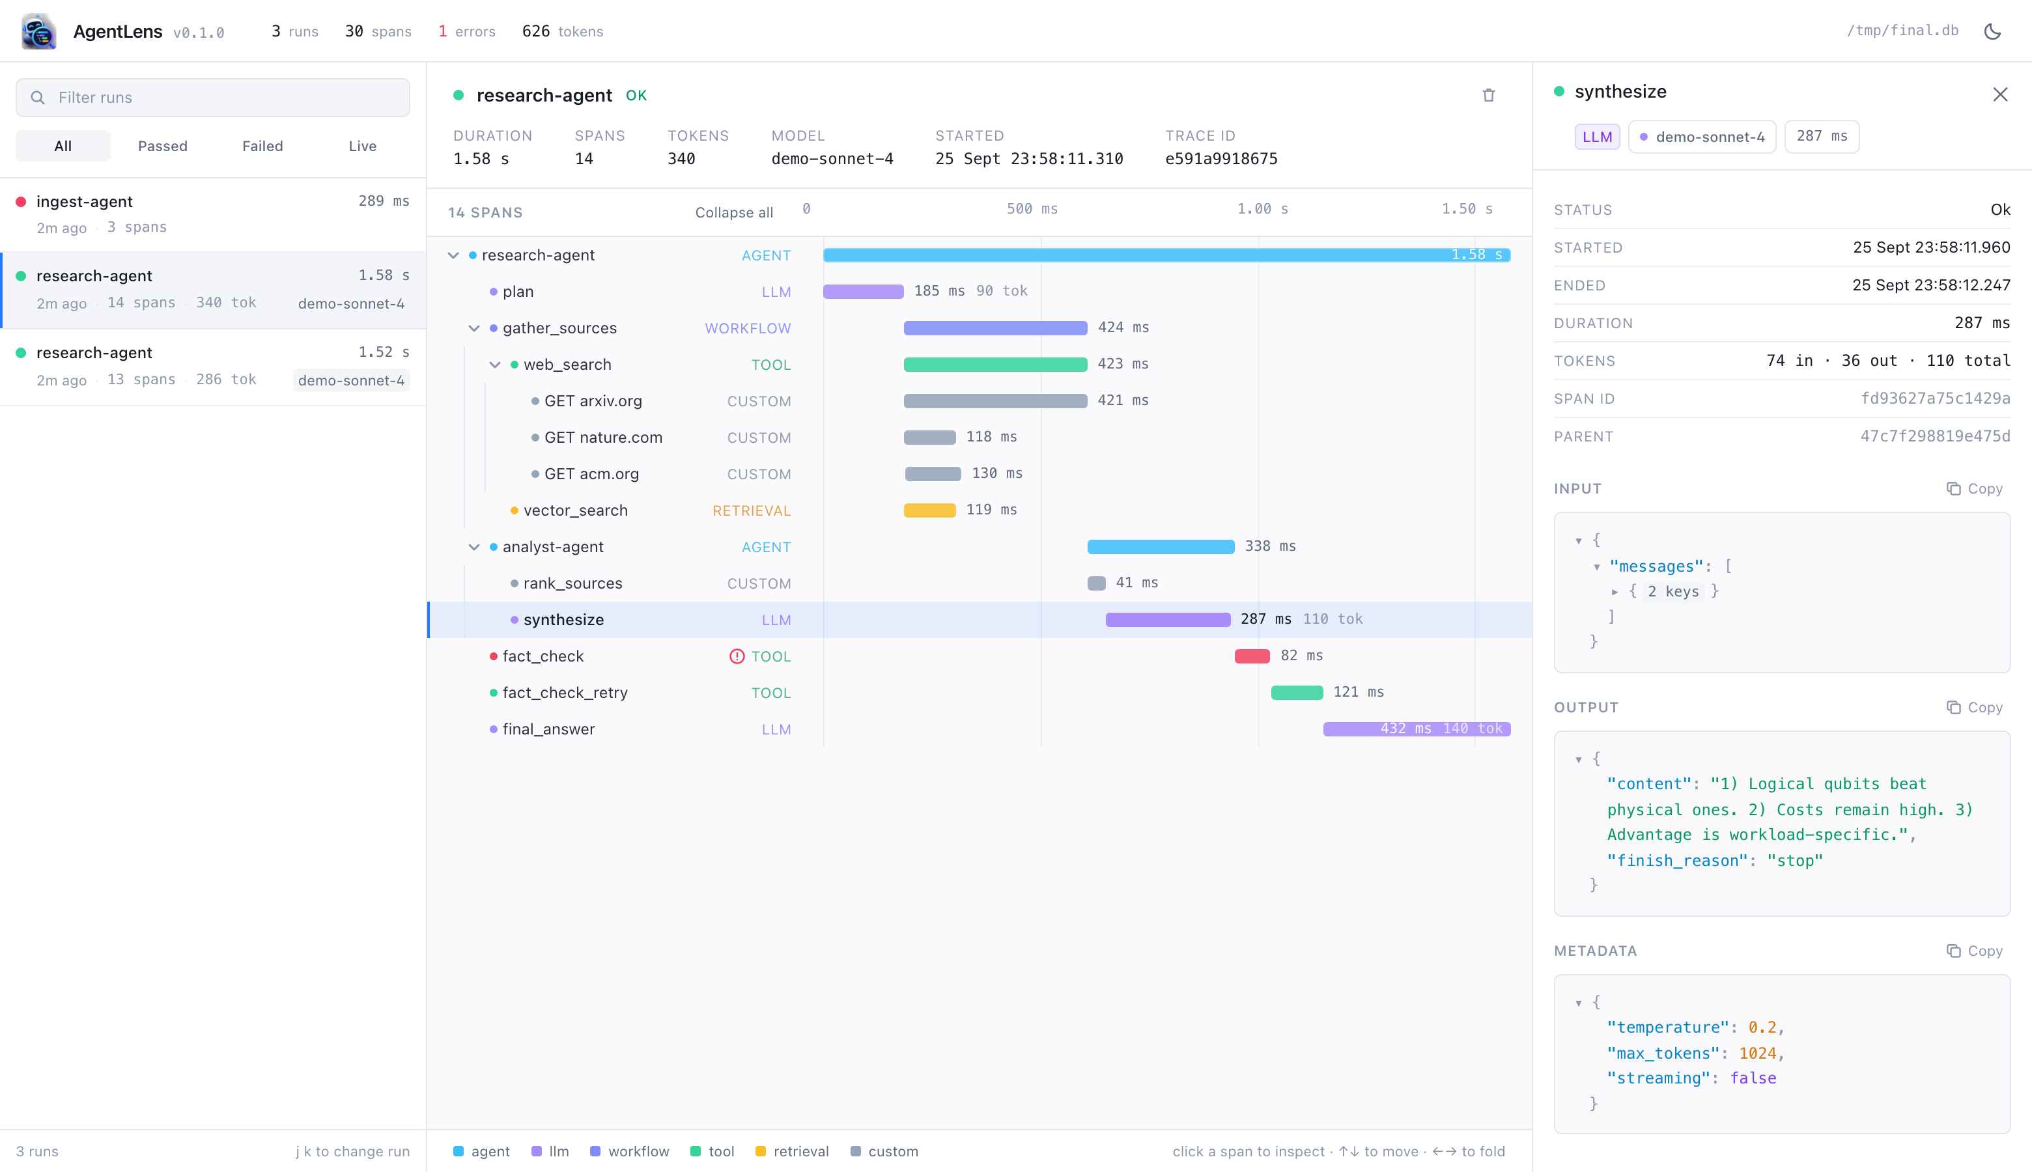
Task: Click the trace ID e591a9918675
Action: click(x=1221, y=159)
